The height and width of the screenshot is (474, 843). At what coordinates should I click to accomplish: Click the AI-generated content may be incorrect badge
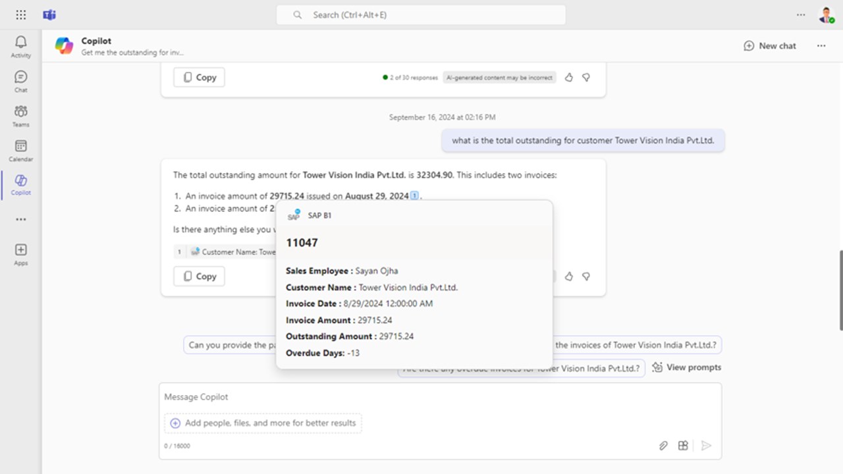499,78
